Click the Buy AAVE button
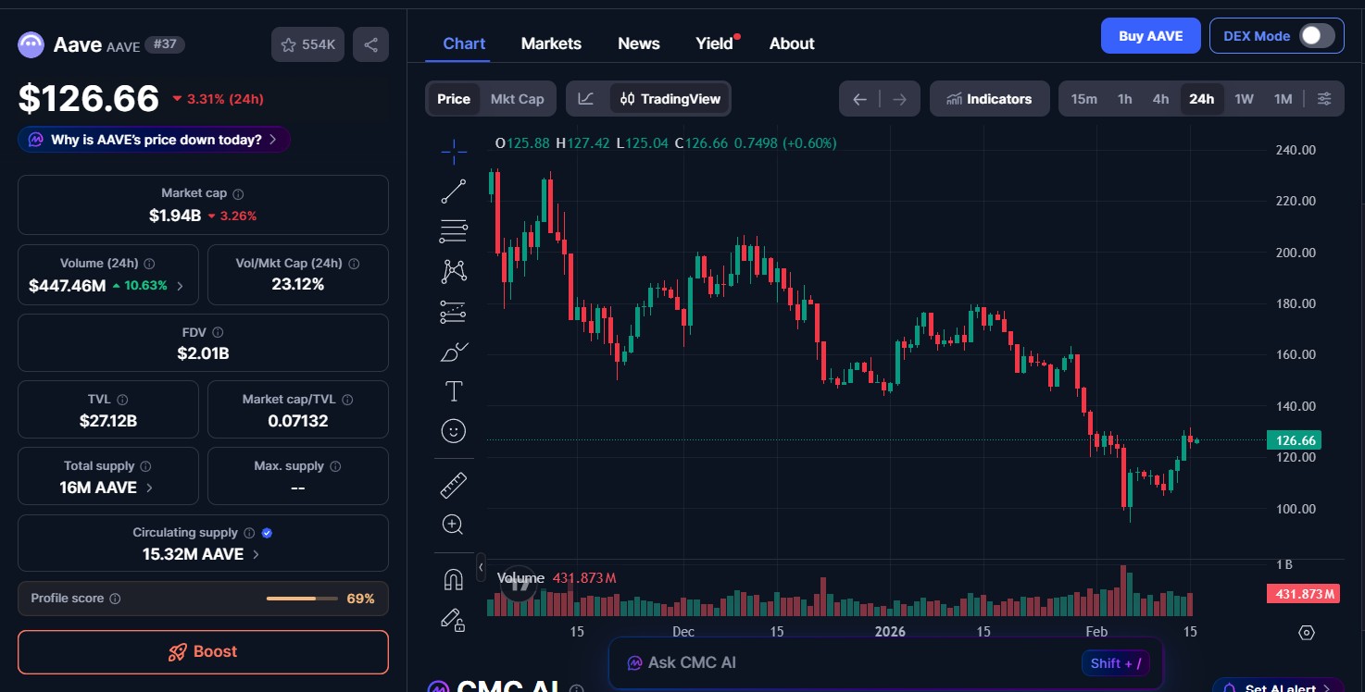Image resolution: width=1365 pixels, height=692 pixels. pos(1150,35)
